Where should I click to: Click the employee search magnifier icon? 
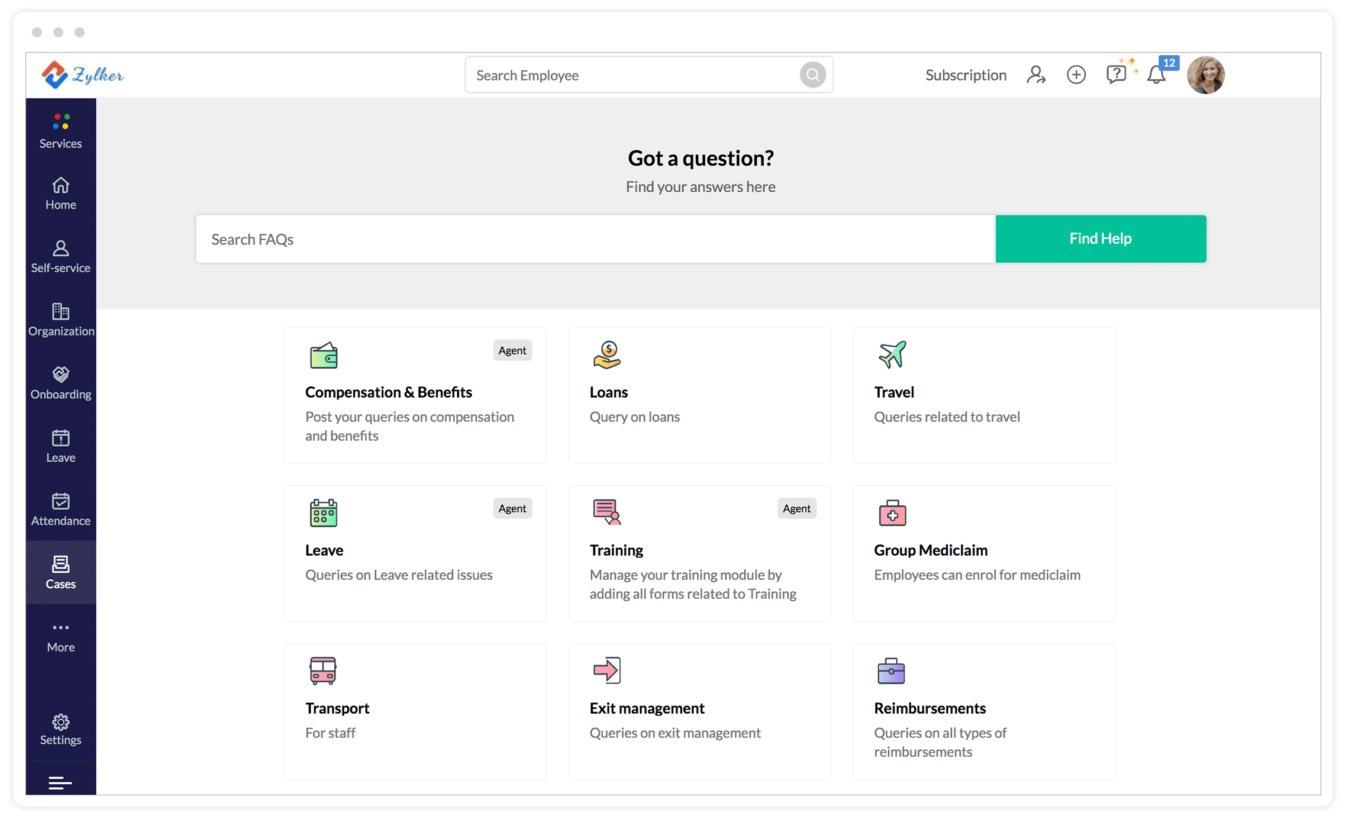(x=812, y=75)
